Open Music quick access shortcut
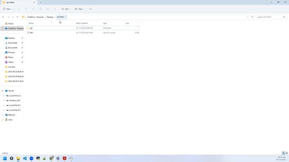This screenshot has width=289, height=162. tap(10, 57)
